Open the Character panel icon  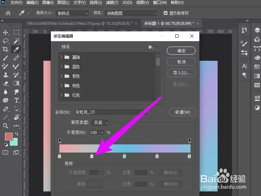[244, 66]
